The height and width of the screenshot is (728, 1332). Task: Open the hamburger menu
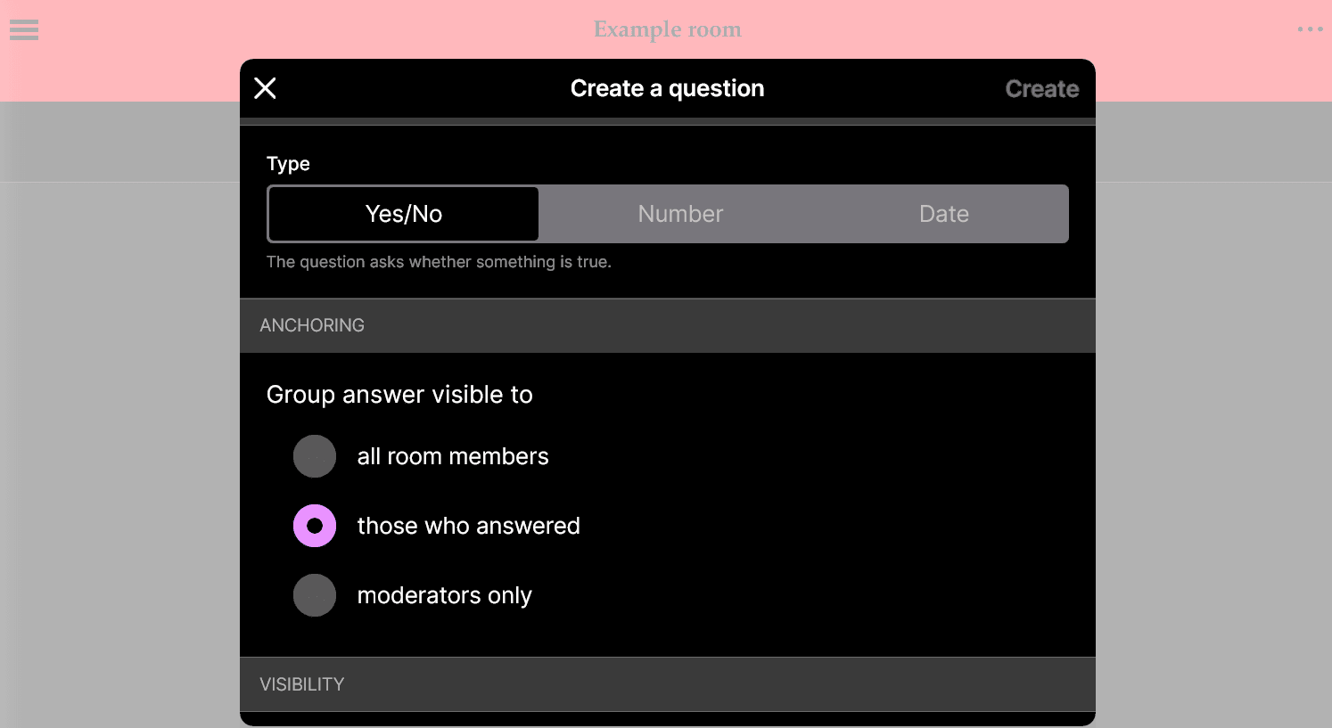[x=24, y=30]
